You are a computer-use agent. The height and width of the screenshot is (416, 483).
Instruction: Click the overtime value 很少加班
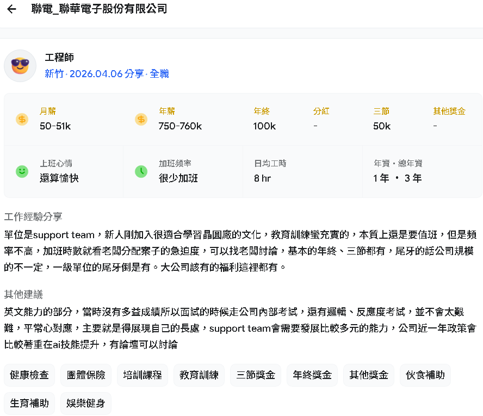tap(178, 178)
